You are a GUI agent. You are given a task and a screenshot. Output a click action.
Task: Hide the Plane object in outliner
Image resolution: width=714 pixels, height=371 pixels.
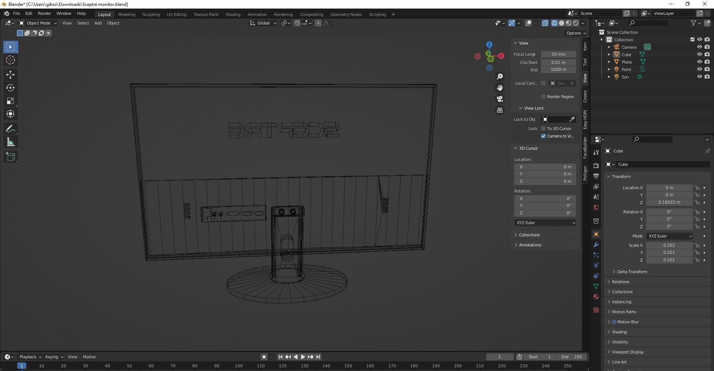click(699, 62)
